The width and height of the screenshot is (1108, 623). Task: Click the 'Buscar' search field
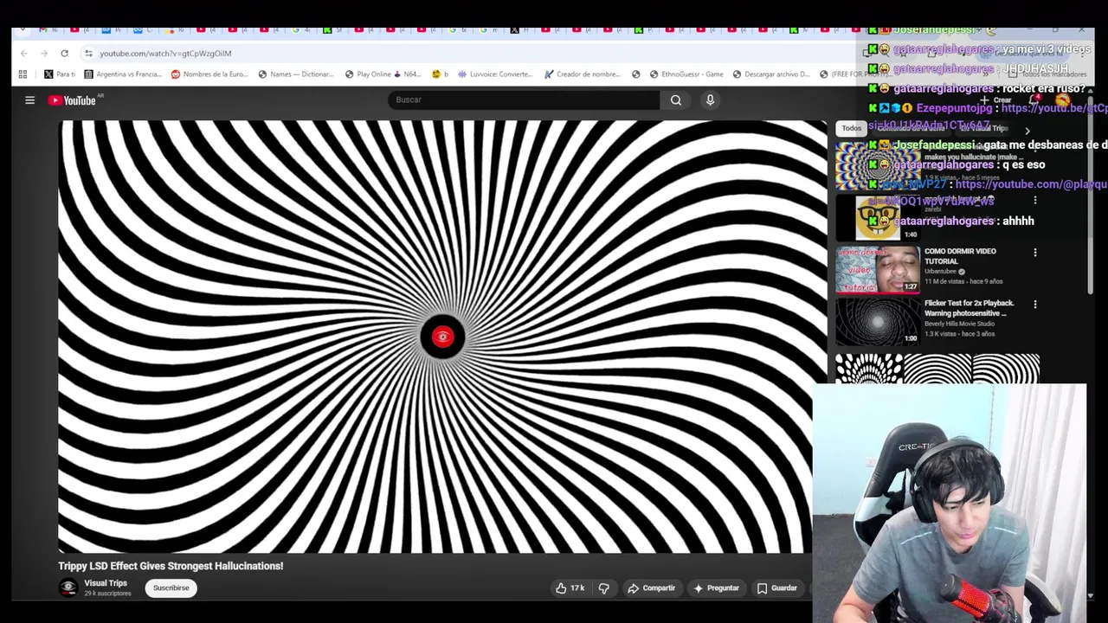coord(523,100)
